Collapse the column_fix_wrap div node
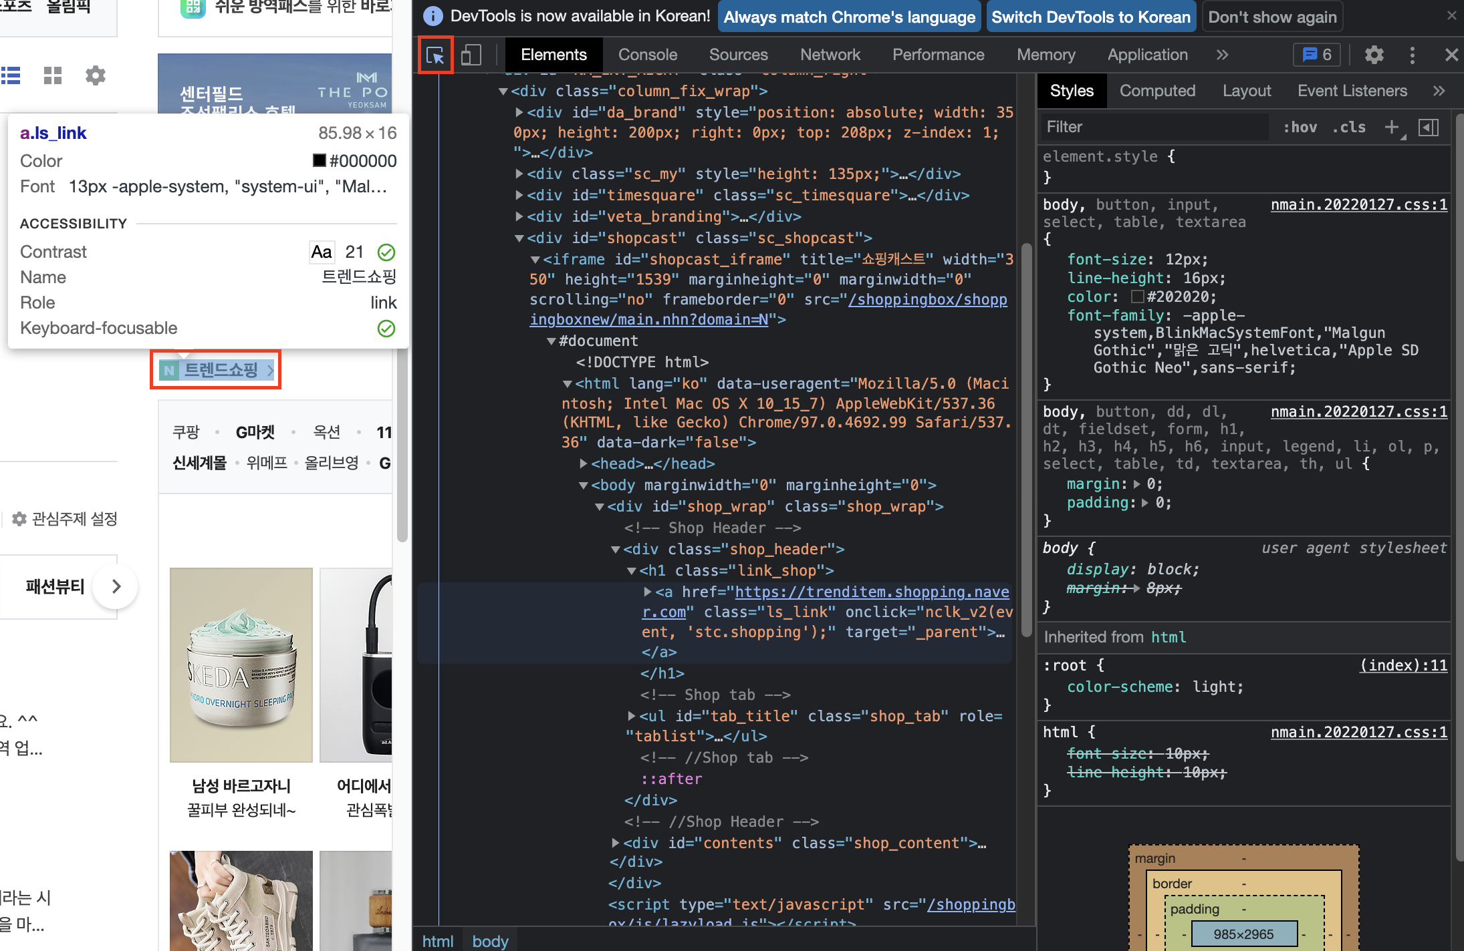The width and height of the screenshot is (1464, 951). [x=503, y=91]
